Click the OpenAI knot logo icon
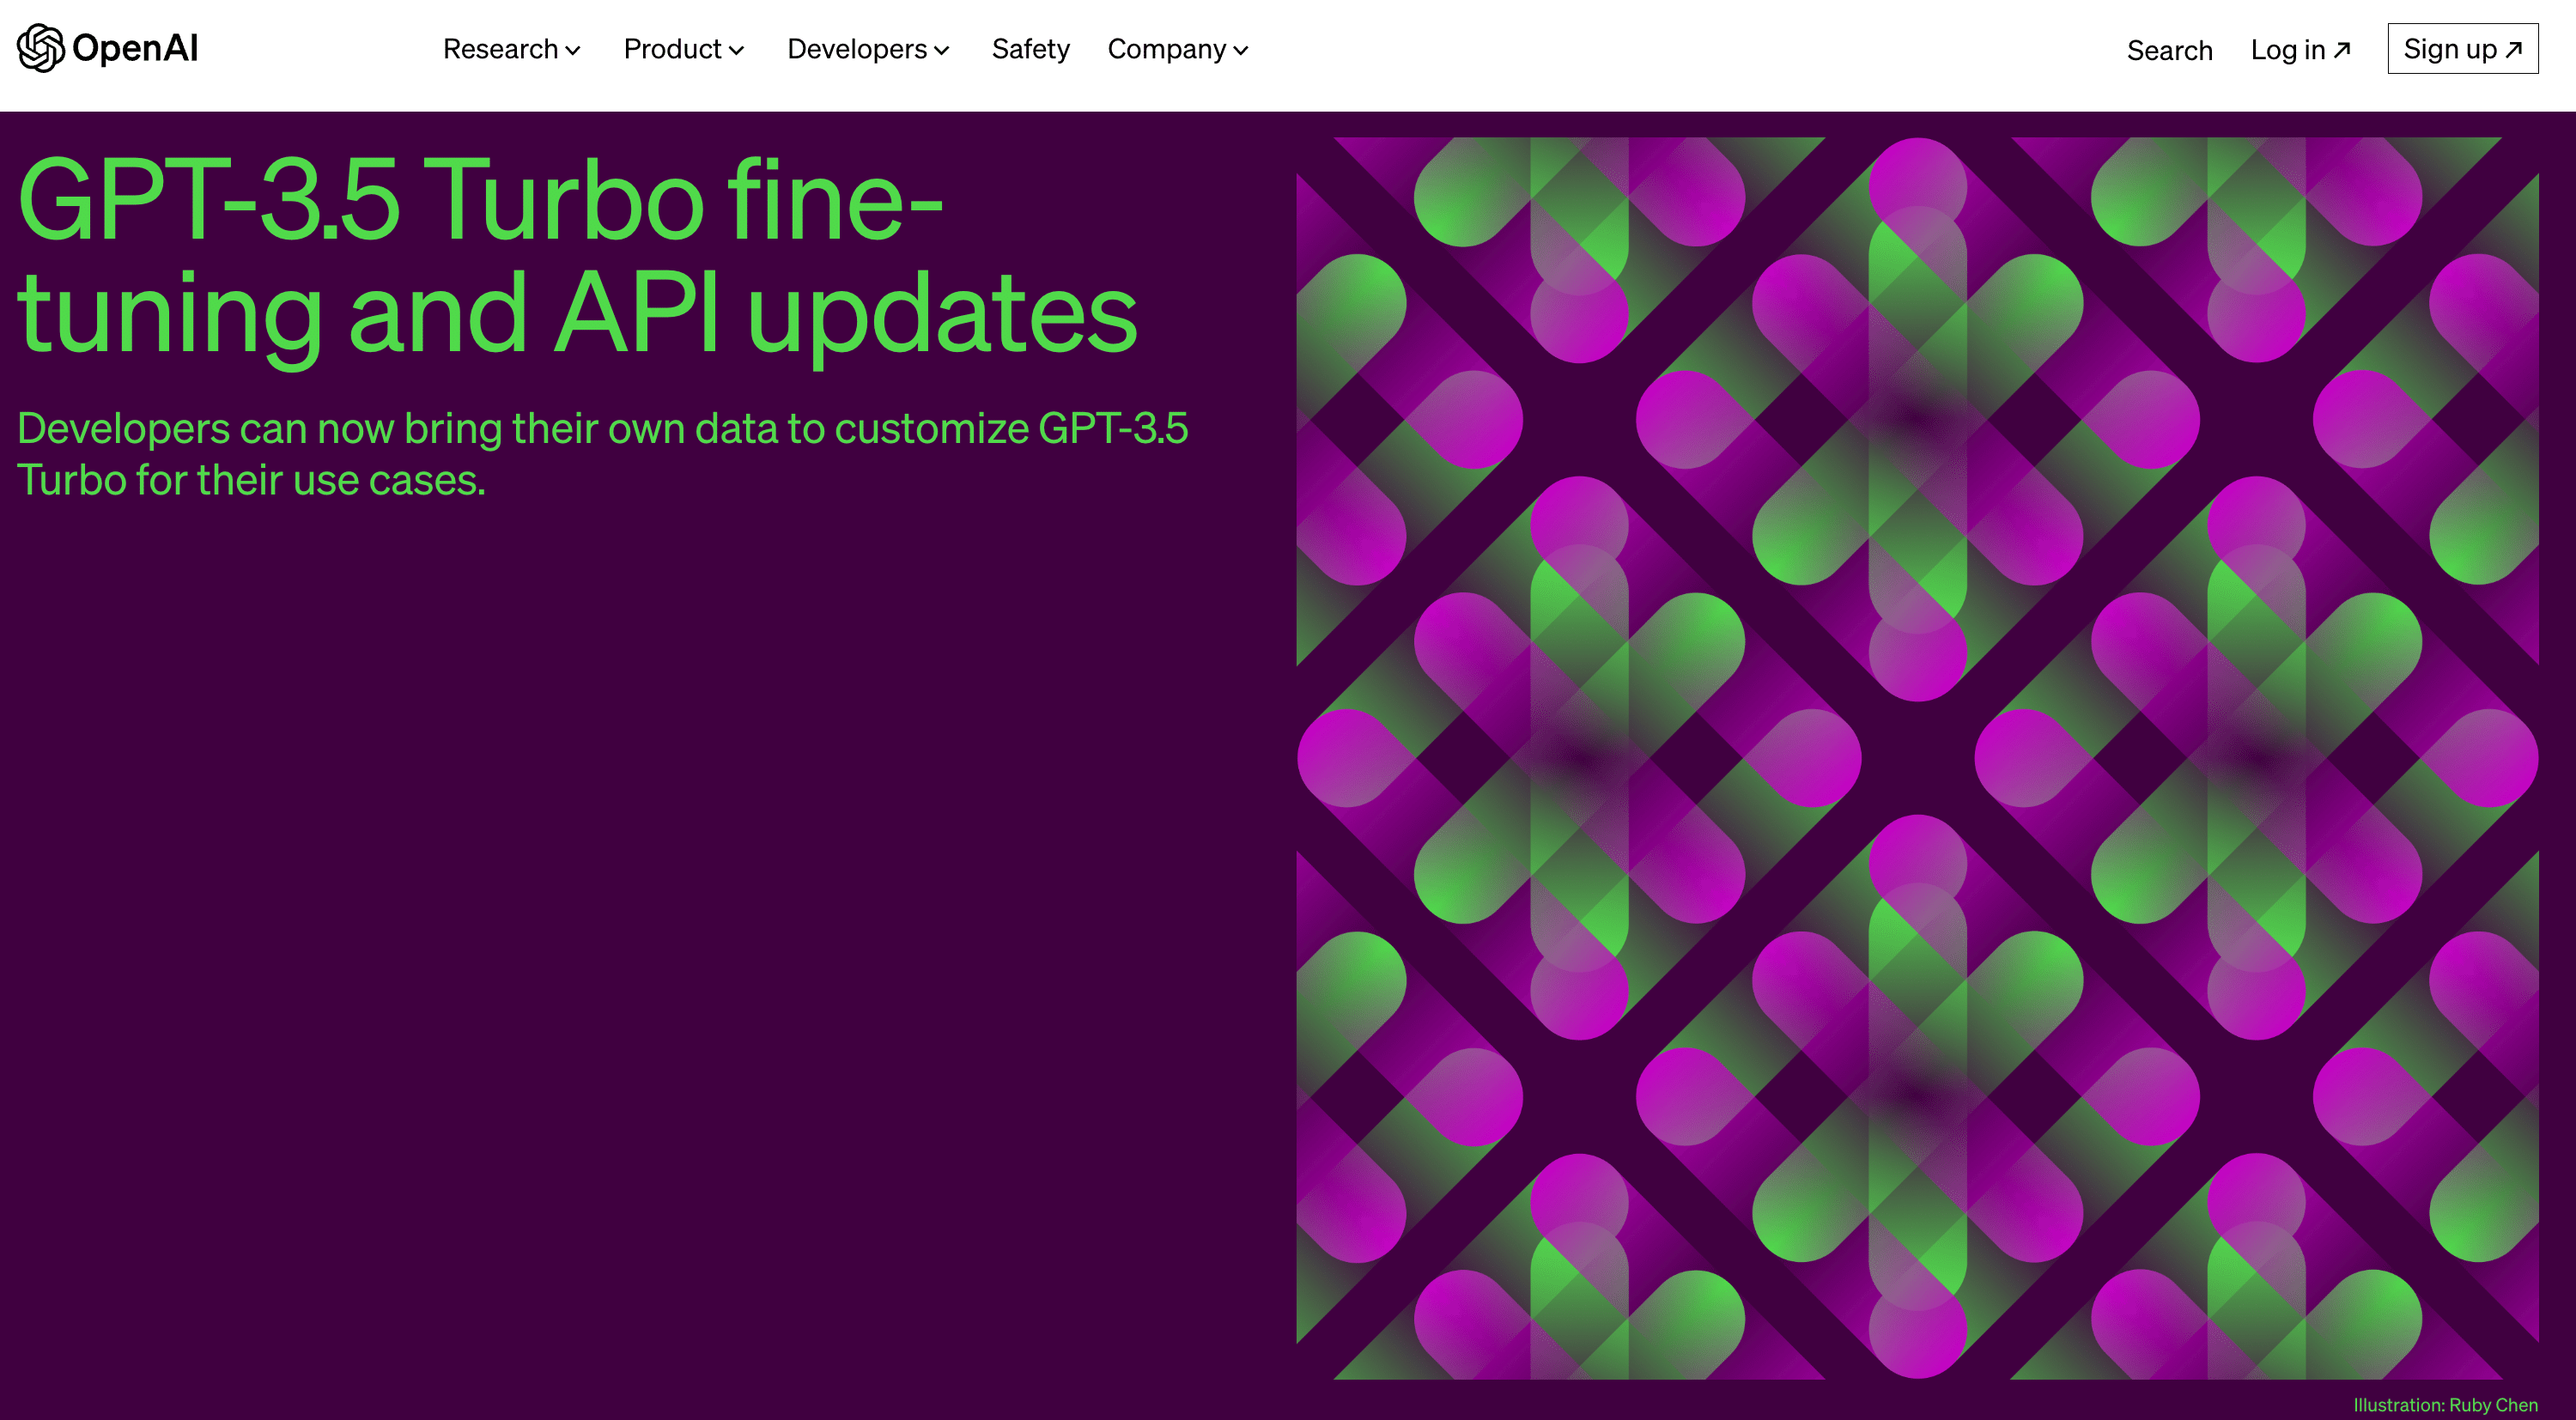 tap(41, 48)
